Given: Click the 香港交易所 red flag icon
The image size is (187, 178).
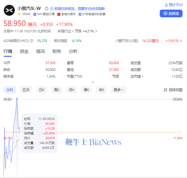Looking at the screenshot, I should [59, 14].
